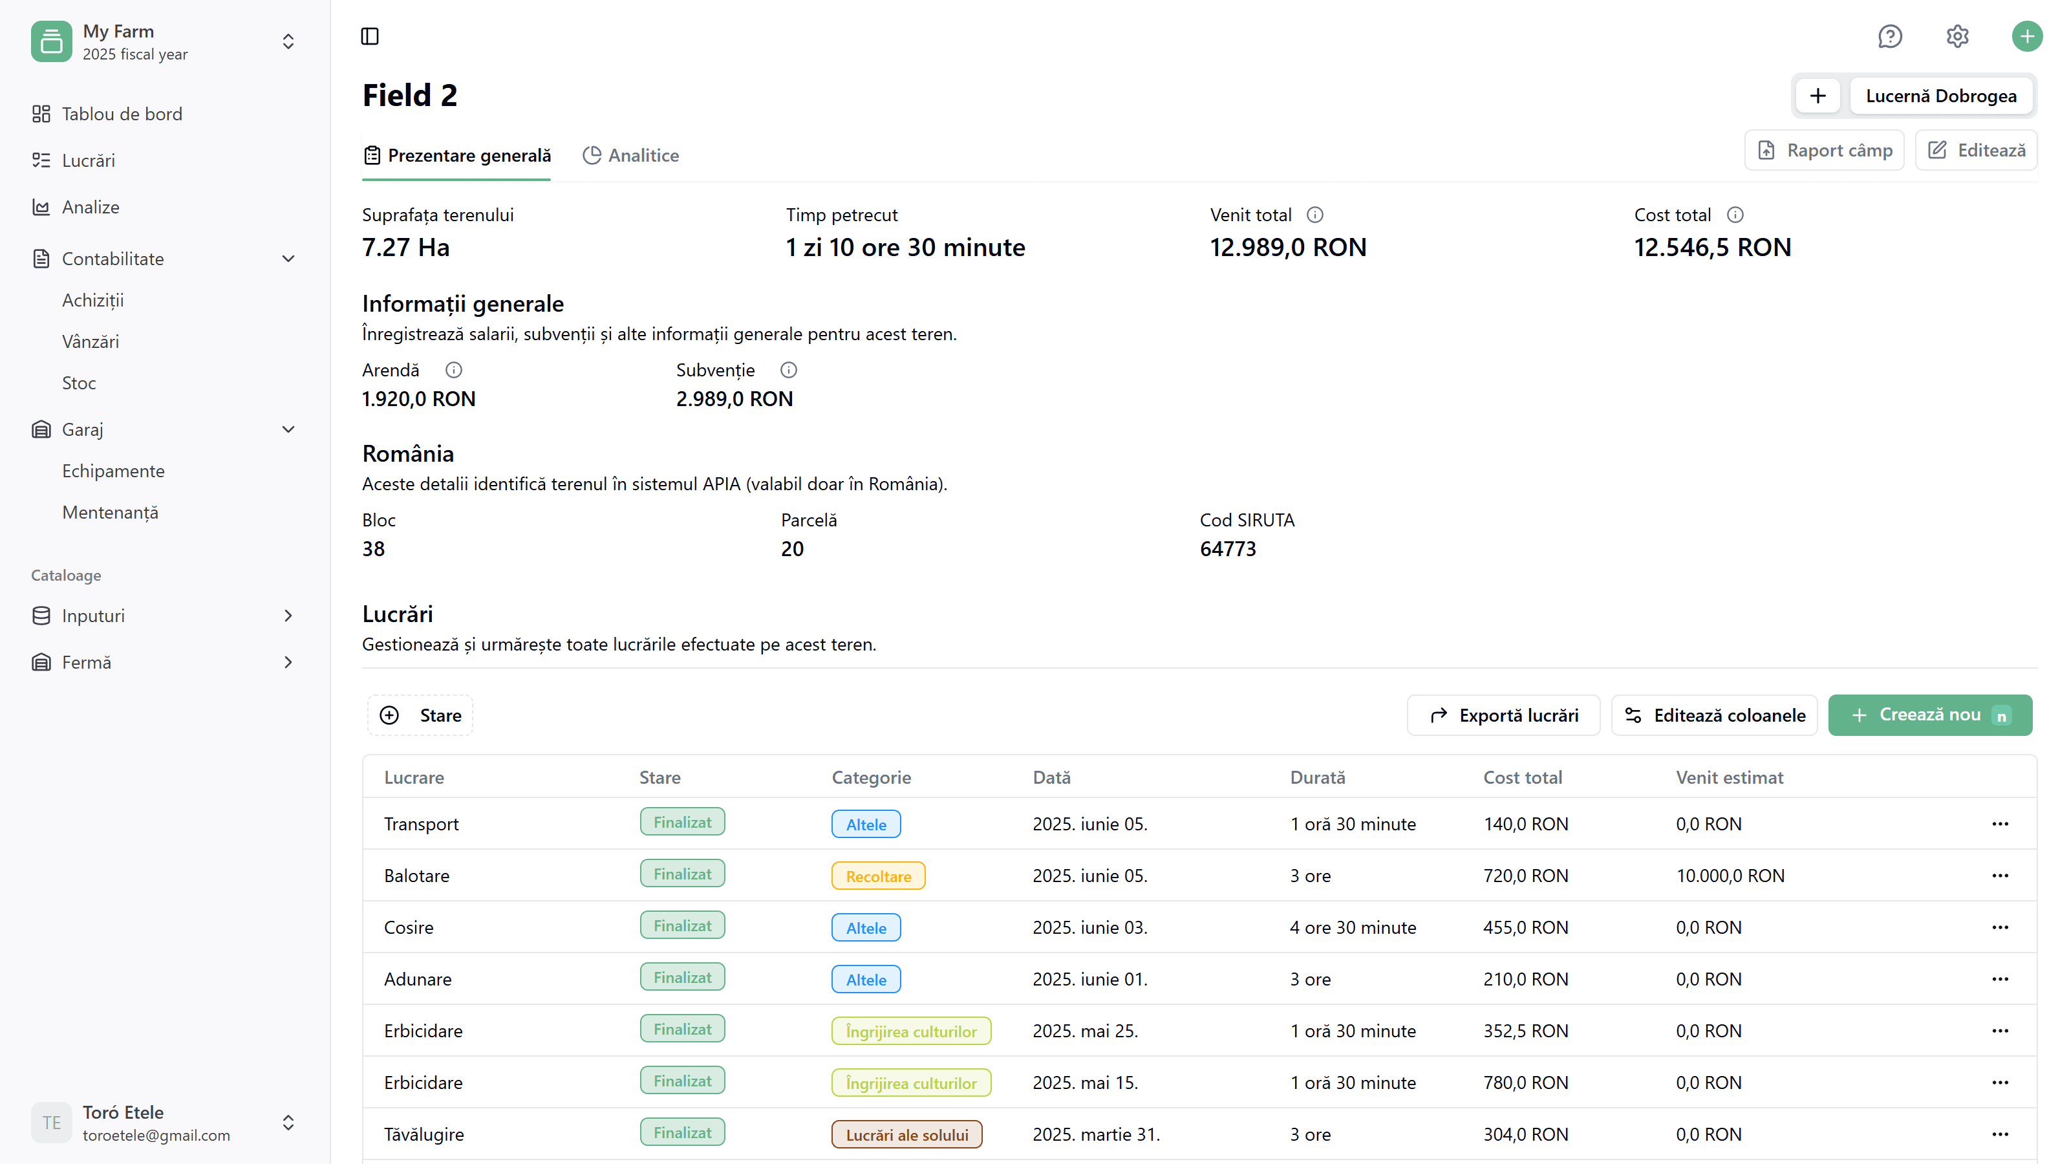This screenshot has width=2069, height=1164.
Task: Collapse the Contabilitate sidebar section
Action: coord(288,259)
